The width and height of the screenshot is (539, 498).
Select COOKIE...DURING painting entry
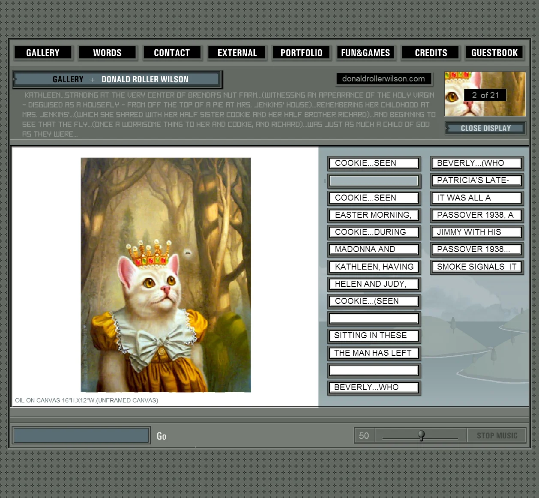pyautogui.click(x=373, y=232)
